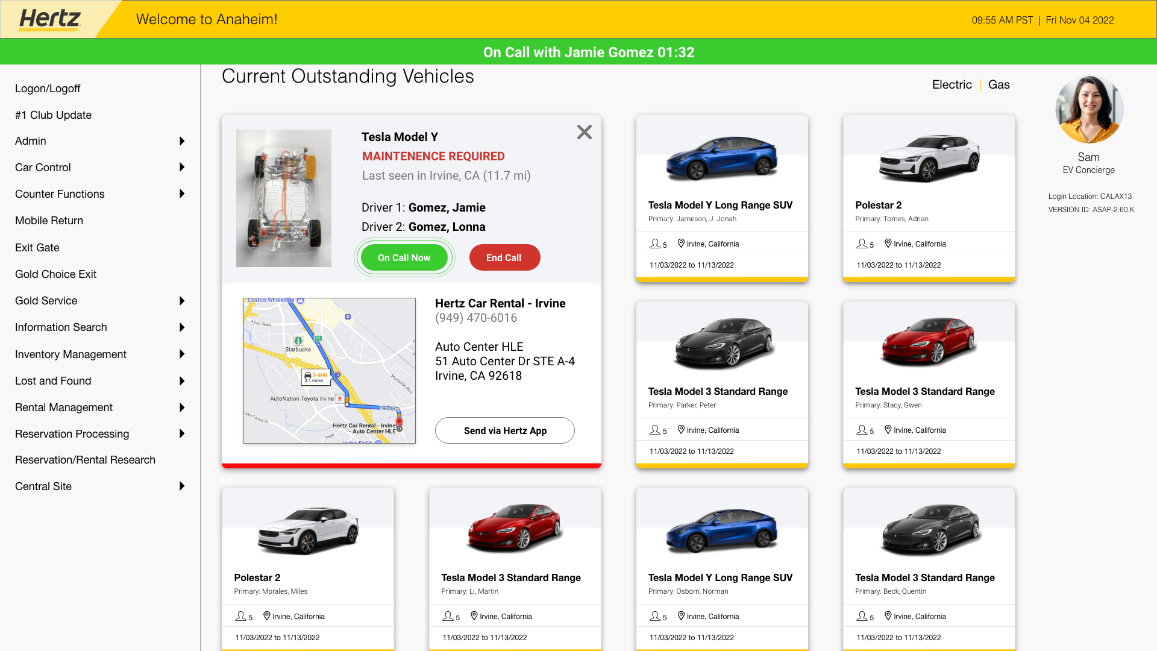Open Logon/Logoff menu item
Viewport: 1157px width, 651px height.
(x=48, y=89)
